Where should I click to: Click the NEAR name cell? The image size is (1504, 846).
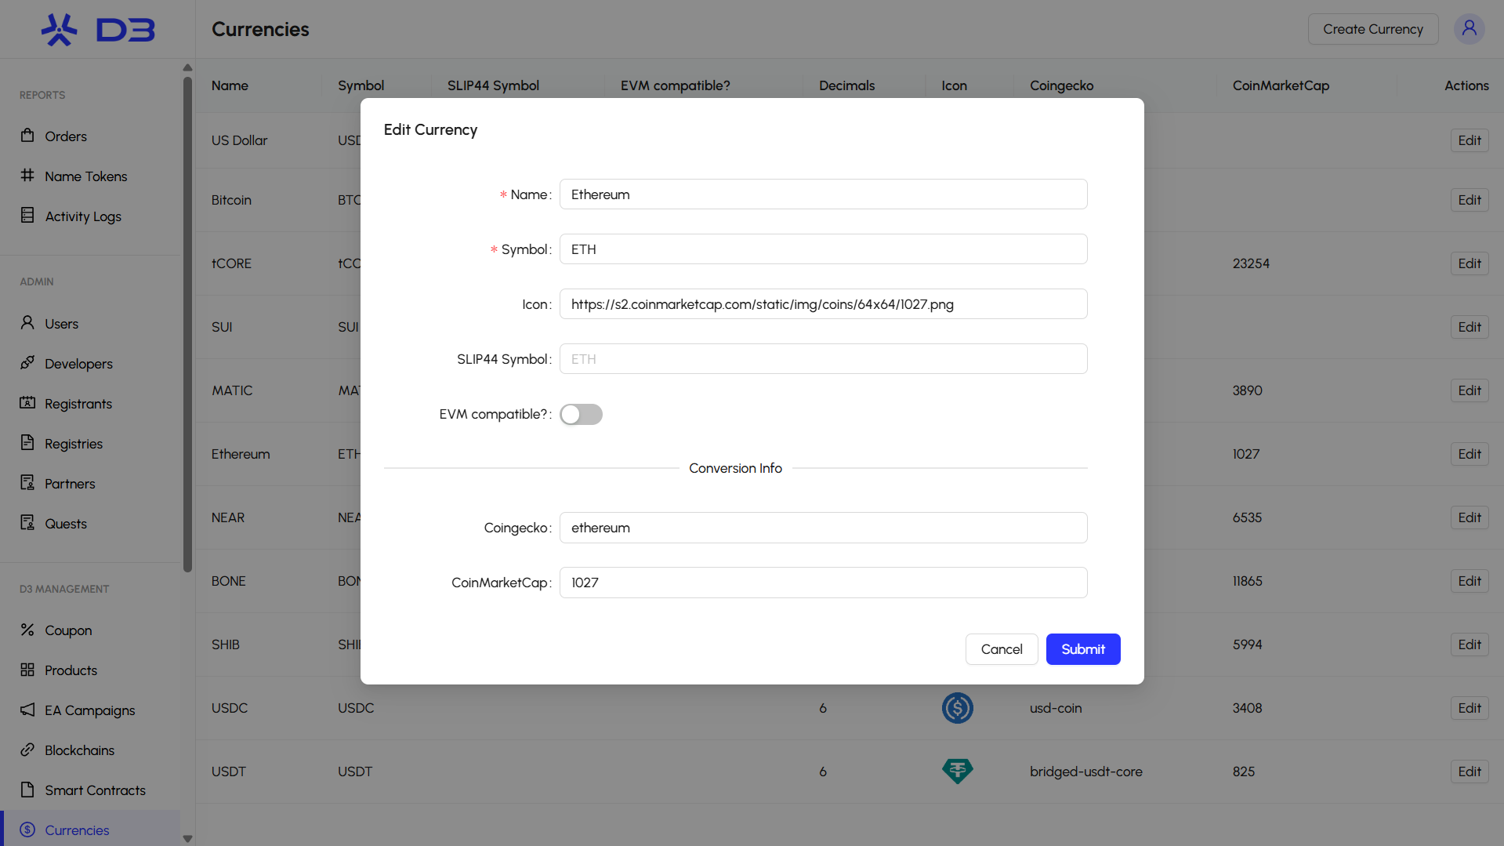(228, 517)
